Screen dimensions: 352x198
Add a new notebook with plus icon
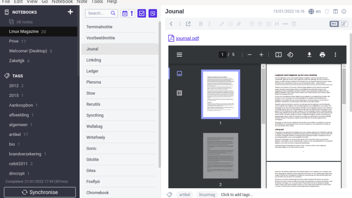click(70, 12)
